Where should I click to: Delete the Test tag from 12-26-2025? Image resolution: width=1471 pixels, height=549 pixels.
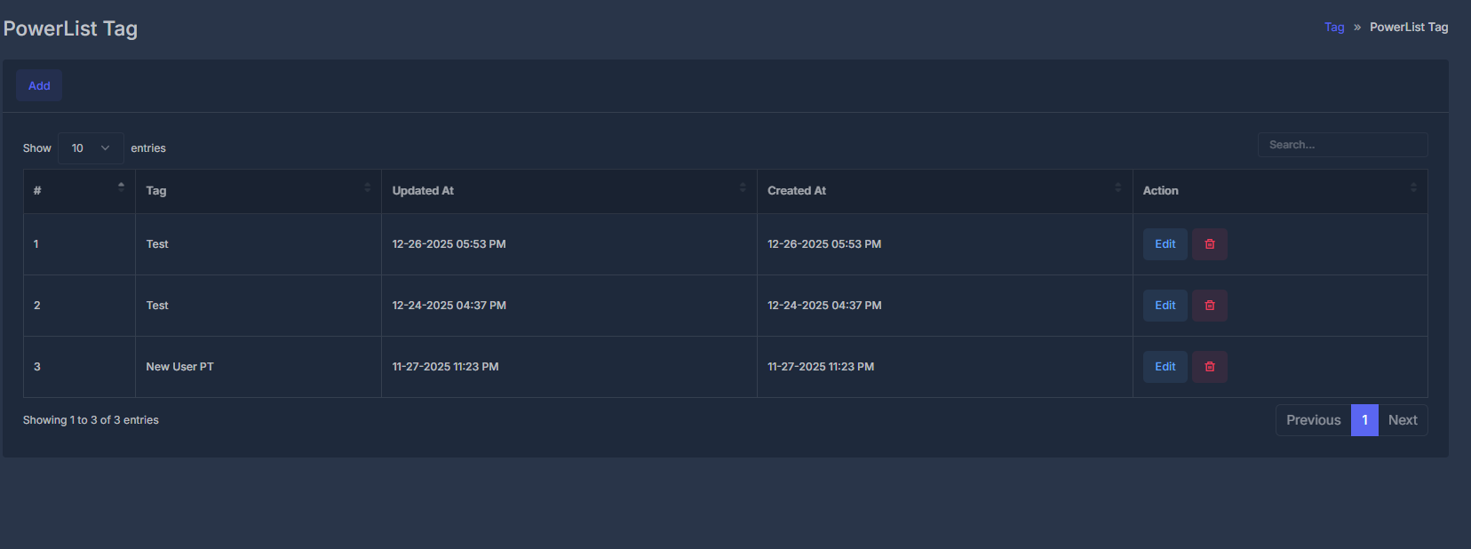point(1209,244)
